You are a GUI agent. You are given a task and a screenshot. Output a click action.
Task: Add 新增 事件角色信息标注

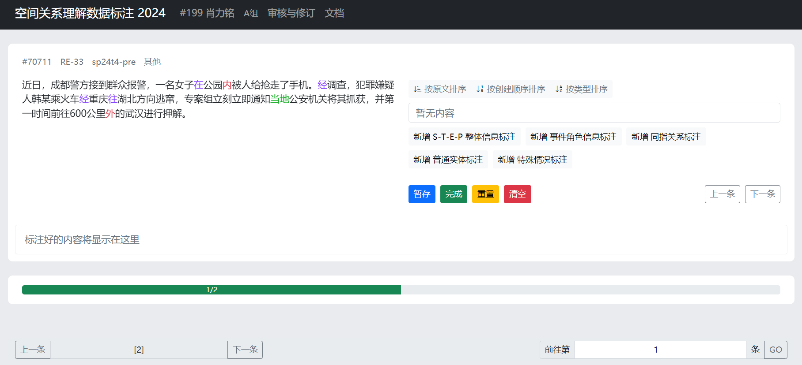573,137
